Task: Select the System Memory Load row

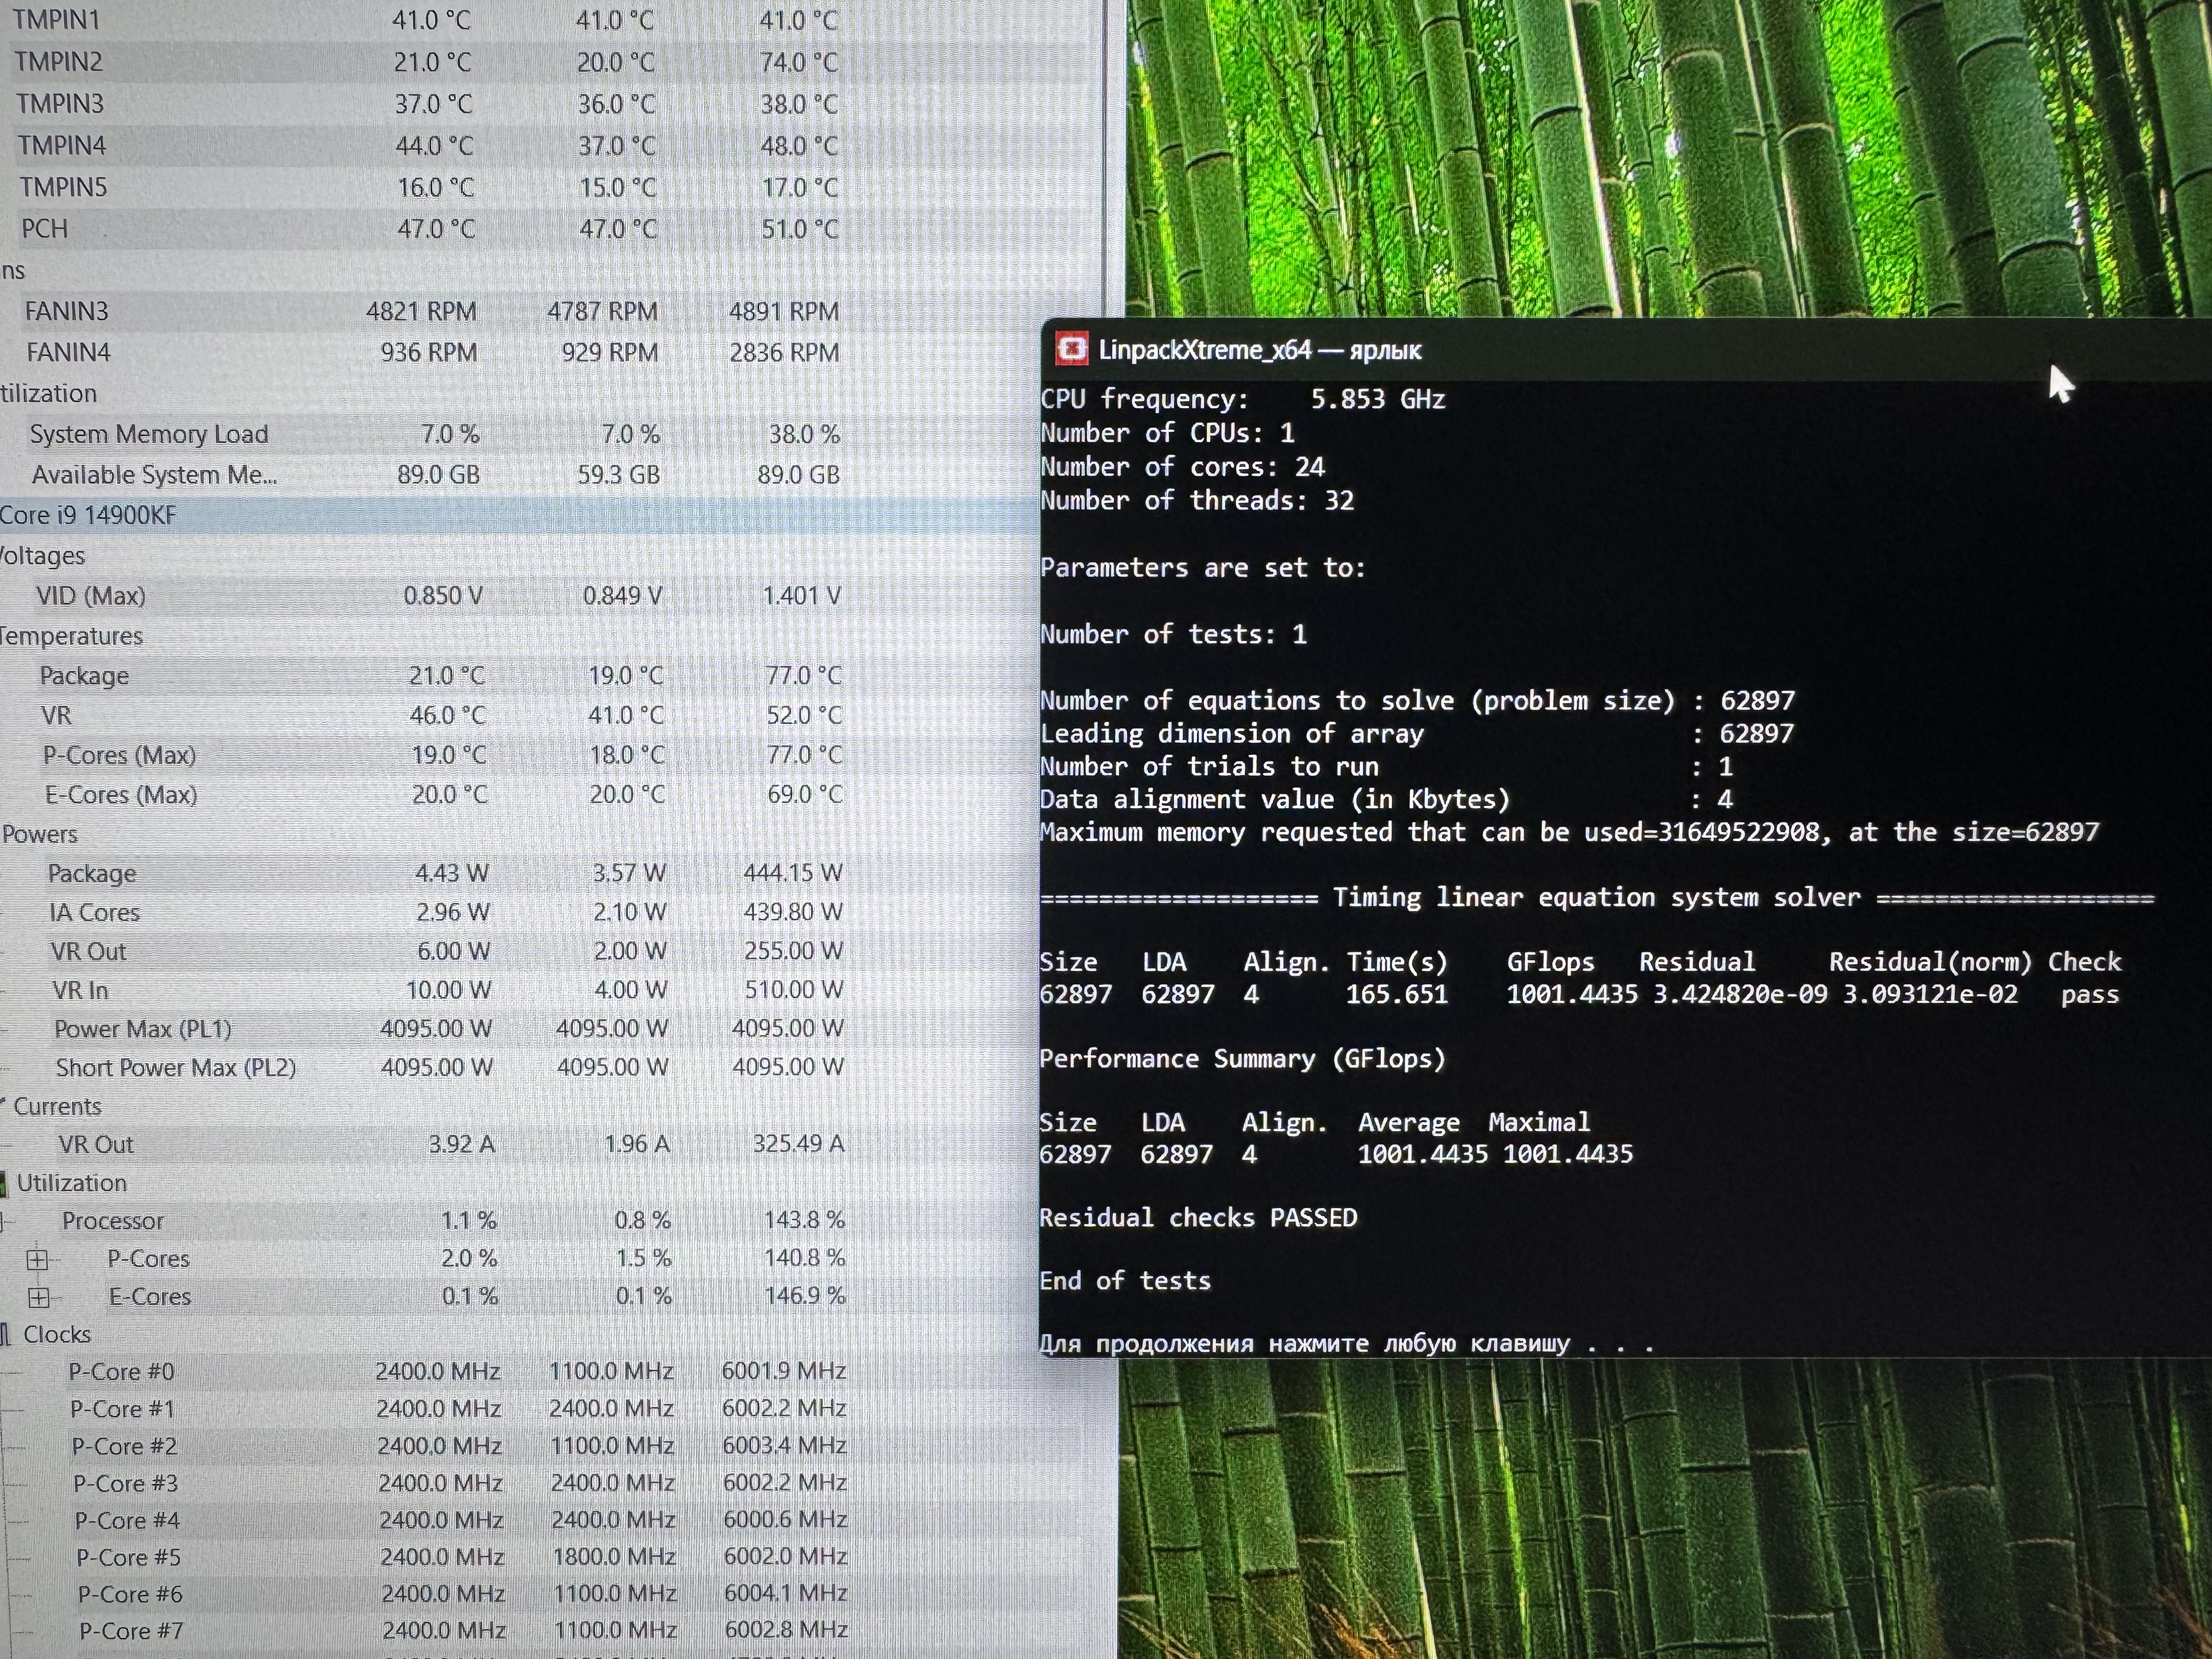Action: pos(148,434)
